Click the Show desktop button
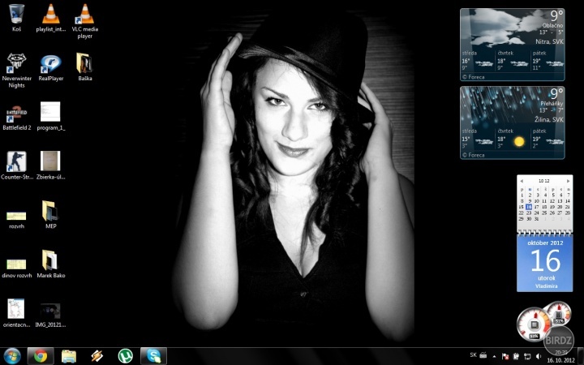The image size is (584, 365). coord(581,356)
